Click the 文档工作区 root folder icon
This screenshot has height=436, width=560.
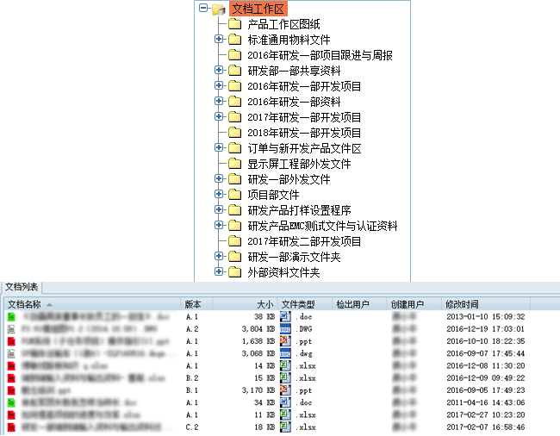coord(219,9)
